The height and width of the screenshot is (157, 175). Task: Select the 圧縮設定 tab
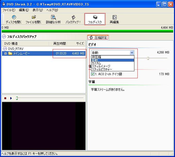pyautogui.click(x=98, y=38)
